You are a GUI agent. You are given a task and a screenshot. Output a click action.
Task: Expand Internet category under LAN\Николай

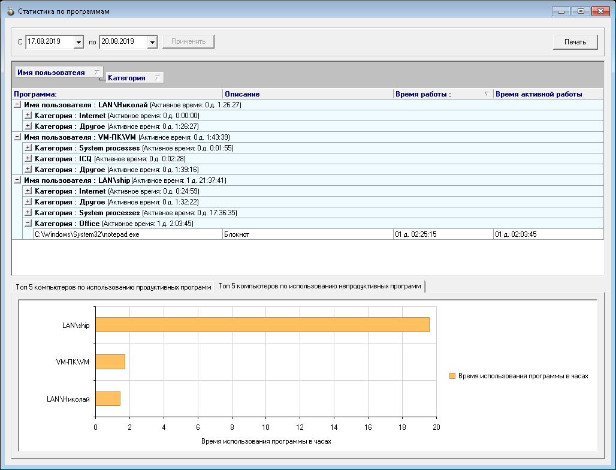[x=28, y=116]
